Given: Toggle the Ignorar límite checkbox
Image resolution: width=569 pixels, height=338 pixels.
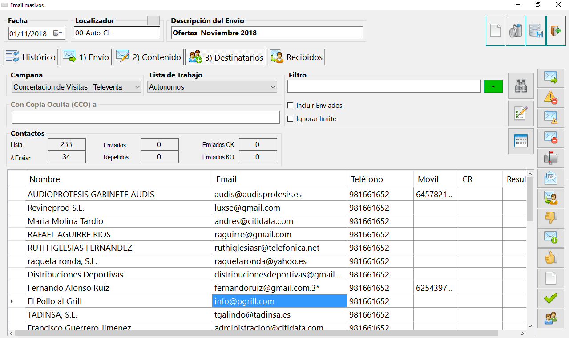Looking at the screenshot, I should tap(291, 119).
